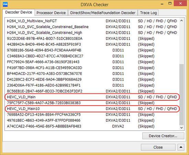Select the 2364D06A-F67F-4186-AED0-62B99E1784F1 entry

pyautogui.click(x=92, y=85)
